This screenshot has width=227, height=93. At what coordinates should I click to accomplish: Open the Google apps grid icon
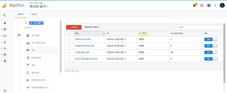point(202,6)
